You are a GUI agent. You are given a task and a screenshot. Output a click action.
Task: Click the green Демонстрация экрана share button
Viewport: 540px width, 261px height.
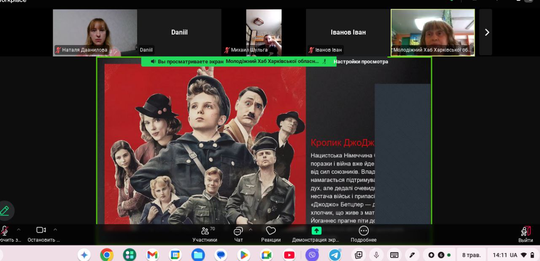pyautogui.click(x=316, y=234)
